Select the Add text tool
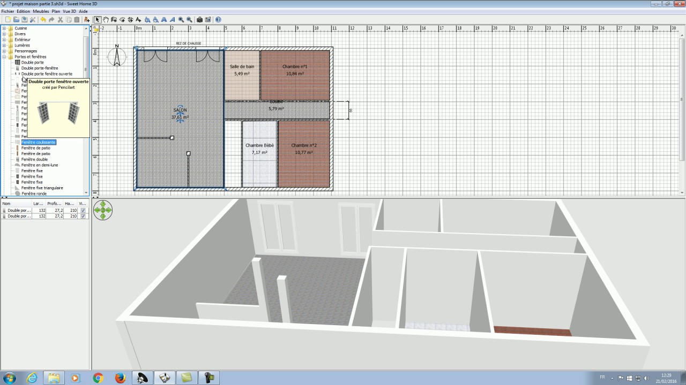Viewport: 686px width, 385px height. 138,20
